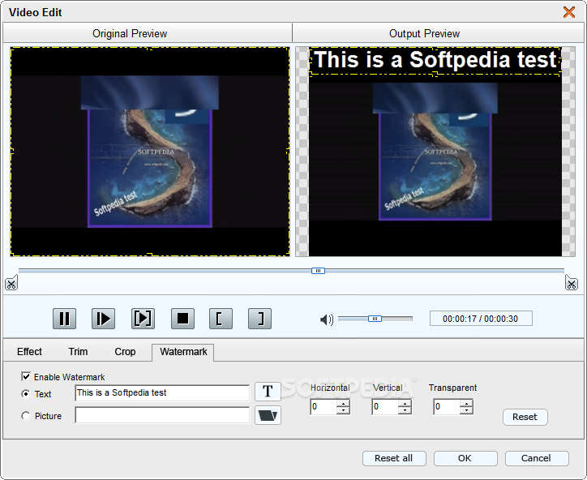The height and width of the screenshot is (480, 587).
Task: Click the watermark text input field
Action: pyautogui.click(x=162, y=392)
